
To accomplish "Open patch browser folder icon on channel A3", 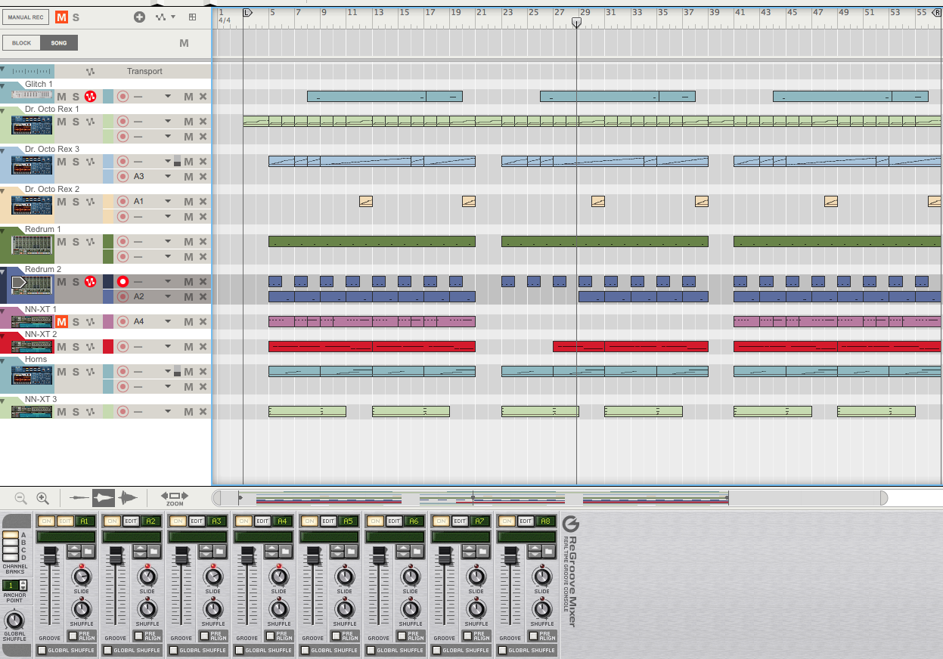I will click(220, 552).
